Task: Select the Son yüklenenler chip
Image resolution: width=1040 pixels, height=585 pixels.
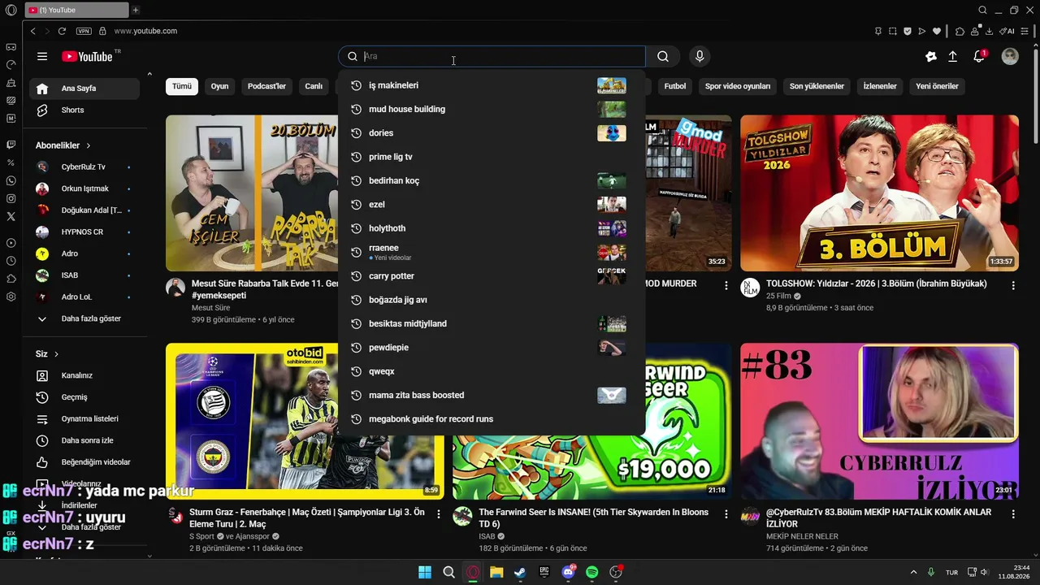Action: point(817,86)
